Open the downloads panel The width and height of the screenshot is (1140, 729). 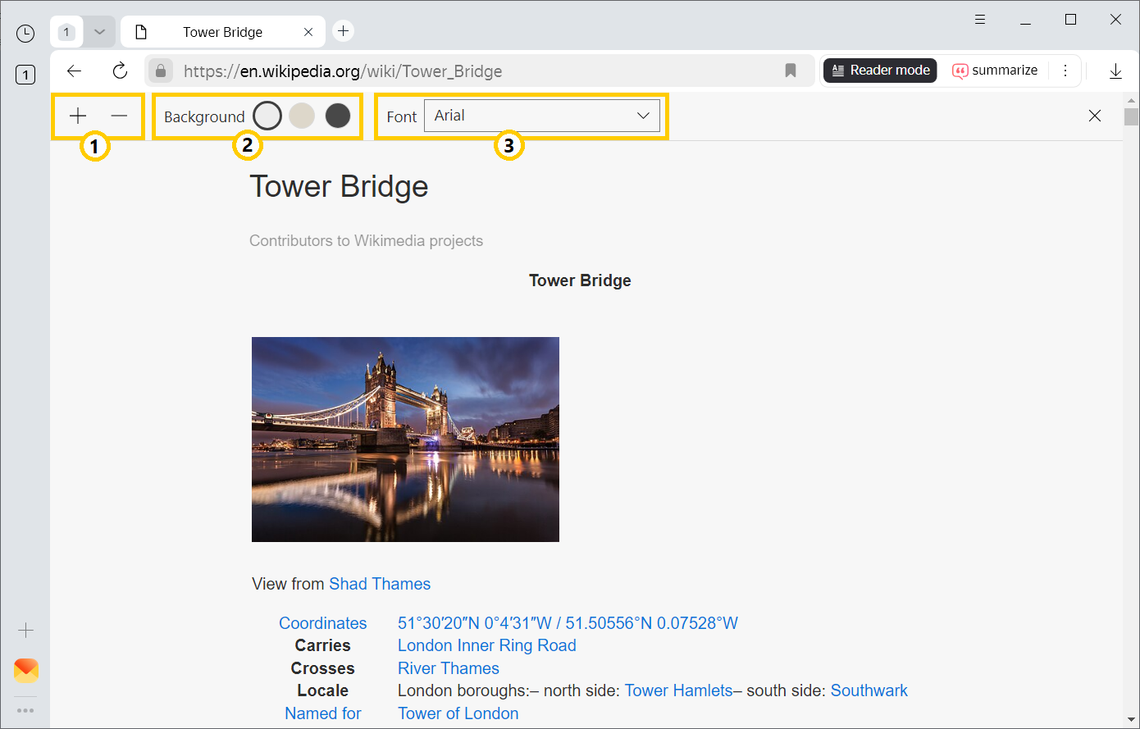[1115, 71]
